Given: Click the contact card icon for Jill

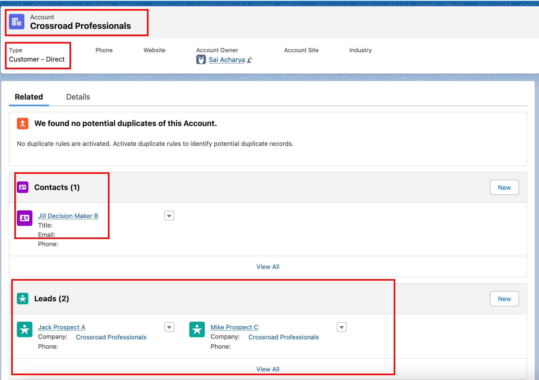Looking at the screenshot, I should click(25, 218).
